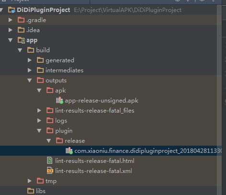
Task: Select the intermediates label
Action: (x=64, y=70)
